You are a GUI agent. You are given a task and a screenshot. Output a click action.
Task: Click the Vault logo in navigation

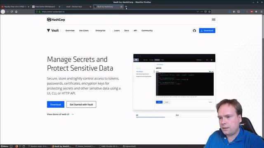[x=53, y=30]
